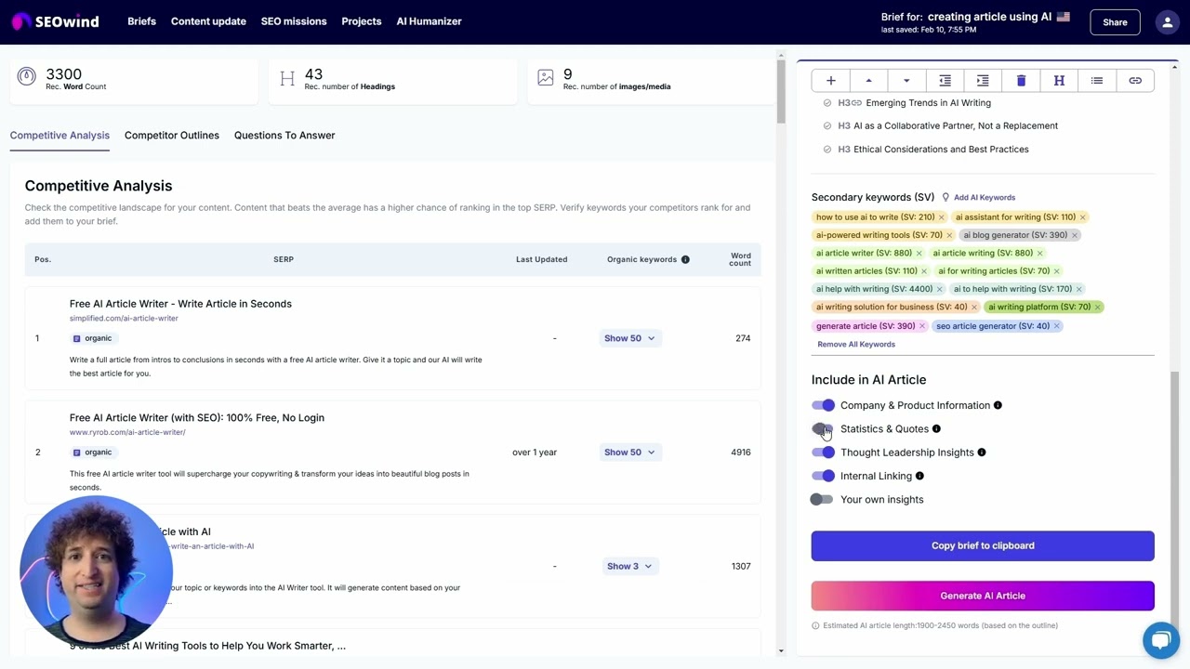Expand the Show 50 dropdown for first result

(628, 338)
